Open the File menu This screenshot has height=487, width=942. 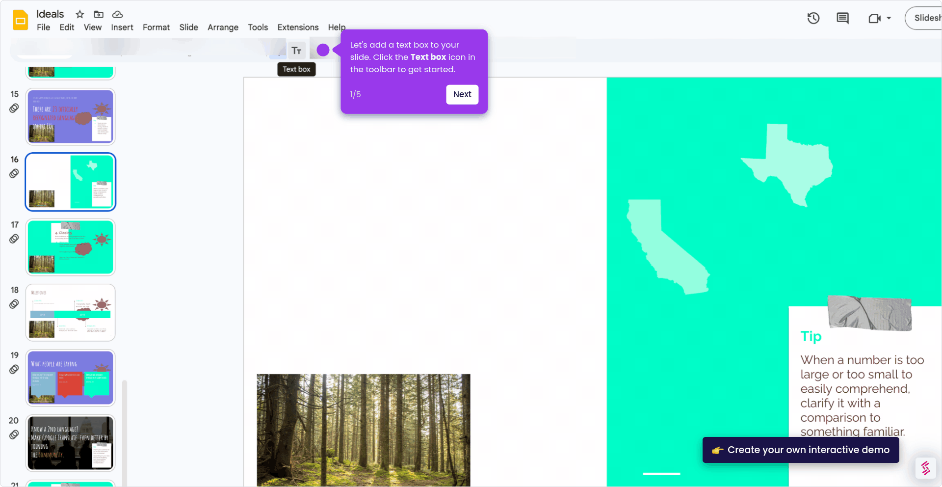point(43,27)
